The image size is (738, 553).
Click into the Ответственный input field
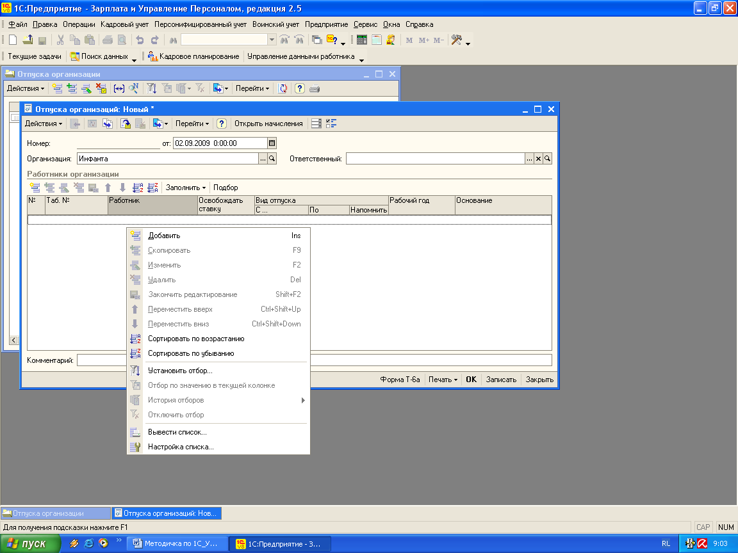point(436,159)
